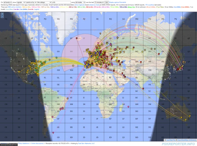Select the red marker in Siberia near OO

click(x=159, y=54)
